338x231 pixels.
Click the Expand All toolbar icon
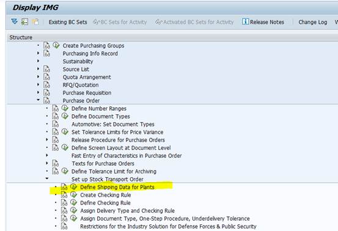15,21
